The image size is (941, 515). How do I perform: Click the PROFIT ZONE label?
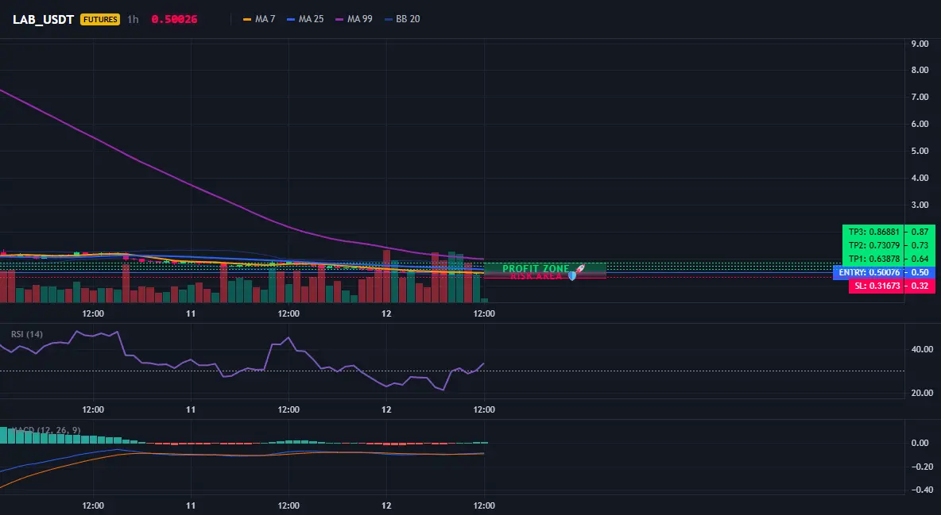[536, 268]
